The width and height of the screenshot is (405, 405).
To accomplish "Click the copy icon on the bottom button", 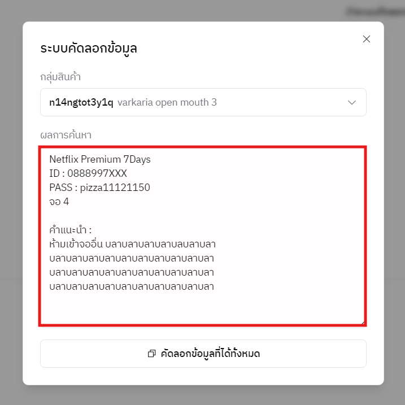I will pyautogui.click(x=151, y=354).
